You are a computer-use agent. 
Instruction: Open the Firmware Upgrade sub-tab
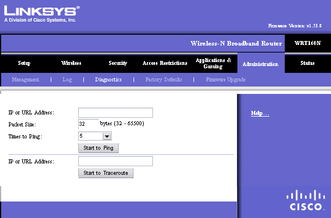(225, 80)
